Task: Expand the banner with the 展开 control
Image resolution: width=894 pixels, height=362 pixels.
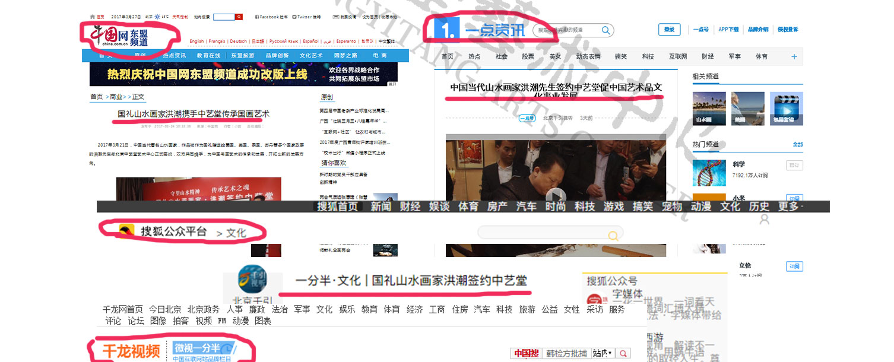Action: [392, 84]
